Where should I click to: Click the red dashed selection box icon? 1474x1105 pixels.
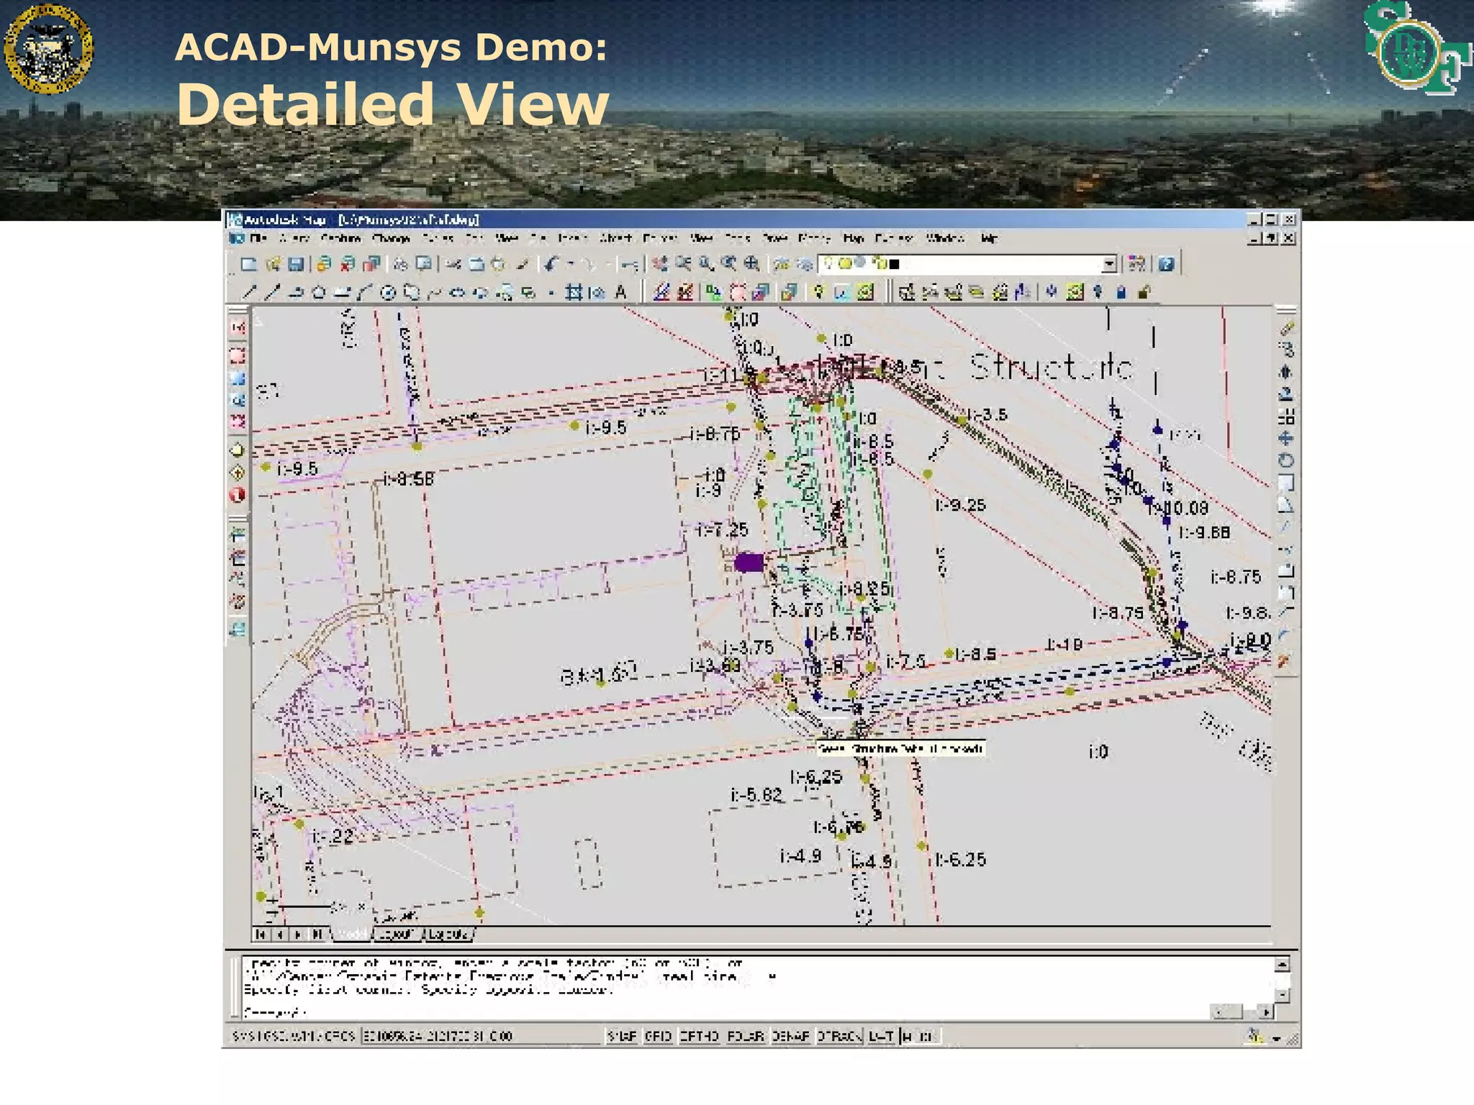(x=238, y=355)
